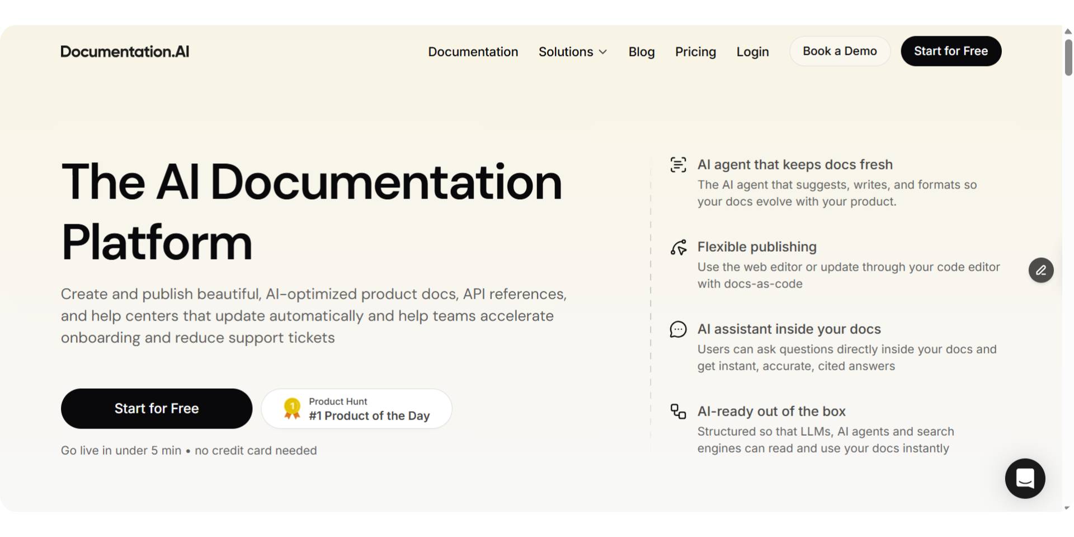Open the Book a Demo page
Image resolution: width=1074 pixels, height=537 pixels.
coord(839,51)
